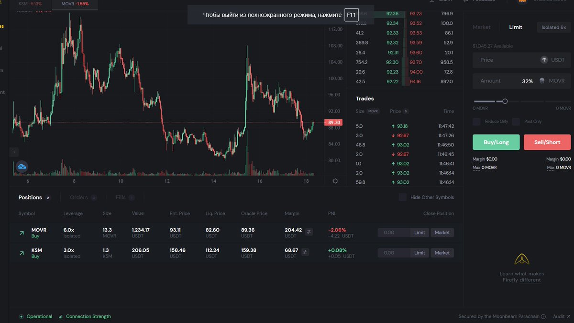574x323 pixels.
Task: Click MOVR PNL -2.06% value
Action: (337, 230)
